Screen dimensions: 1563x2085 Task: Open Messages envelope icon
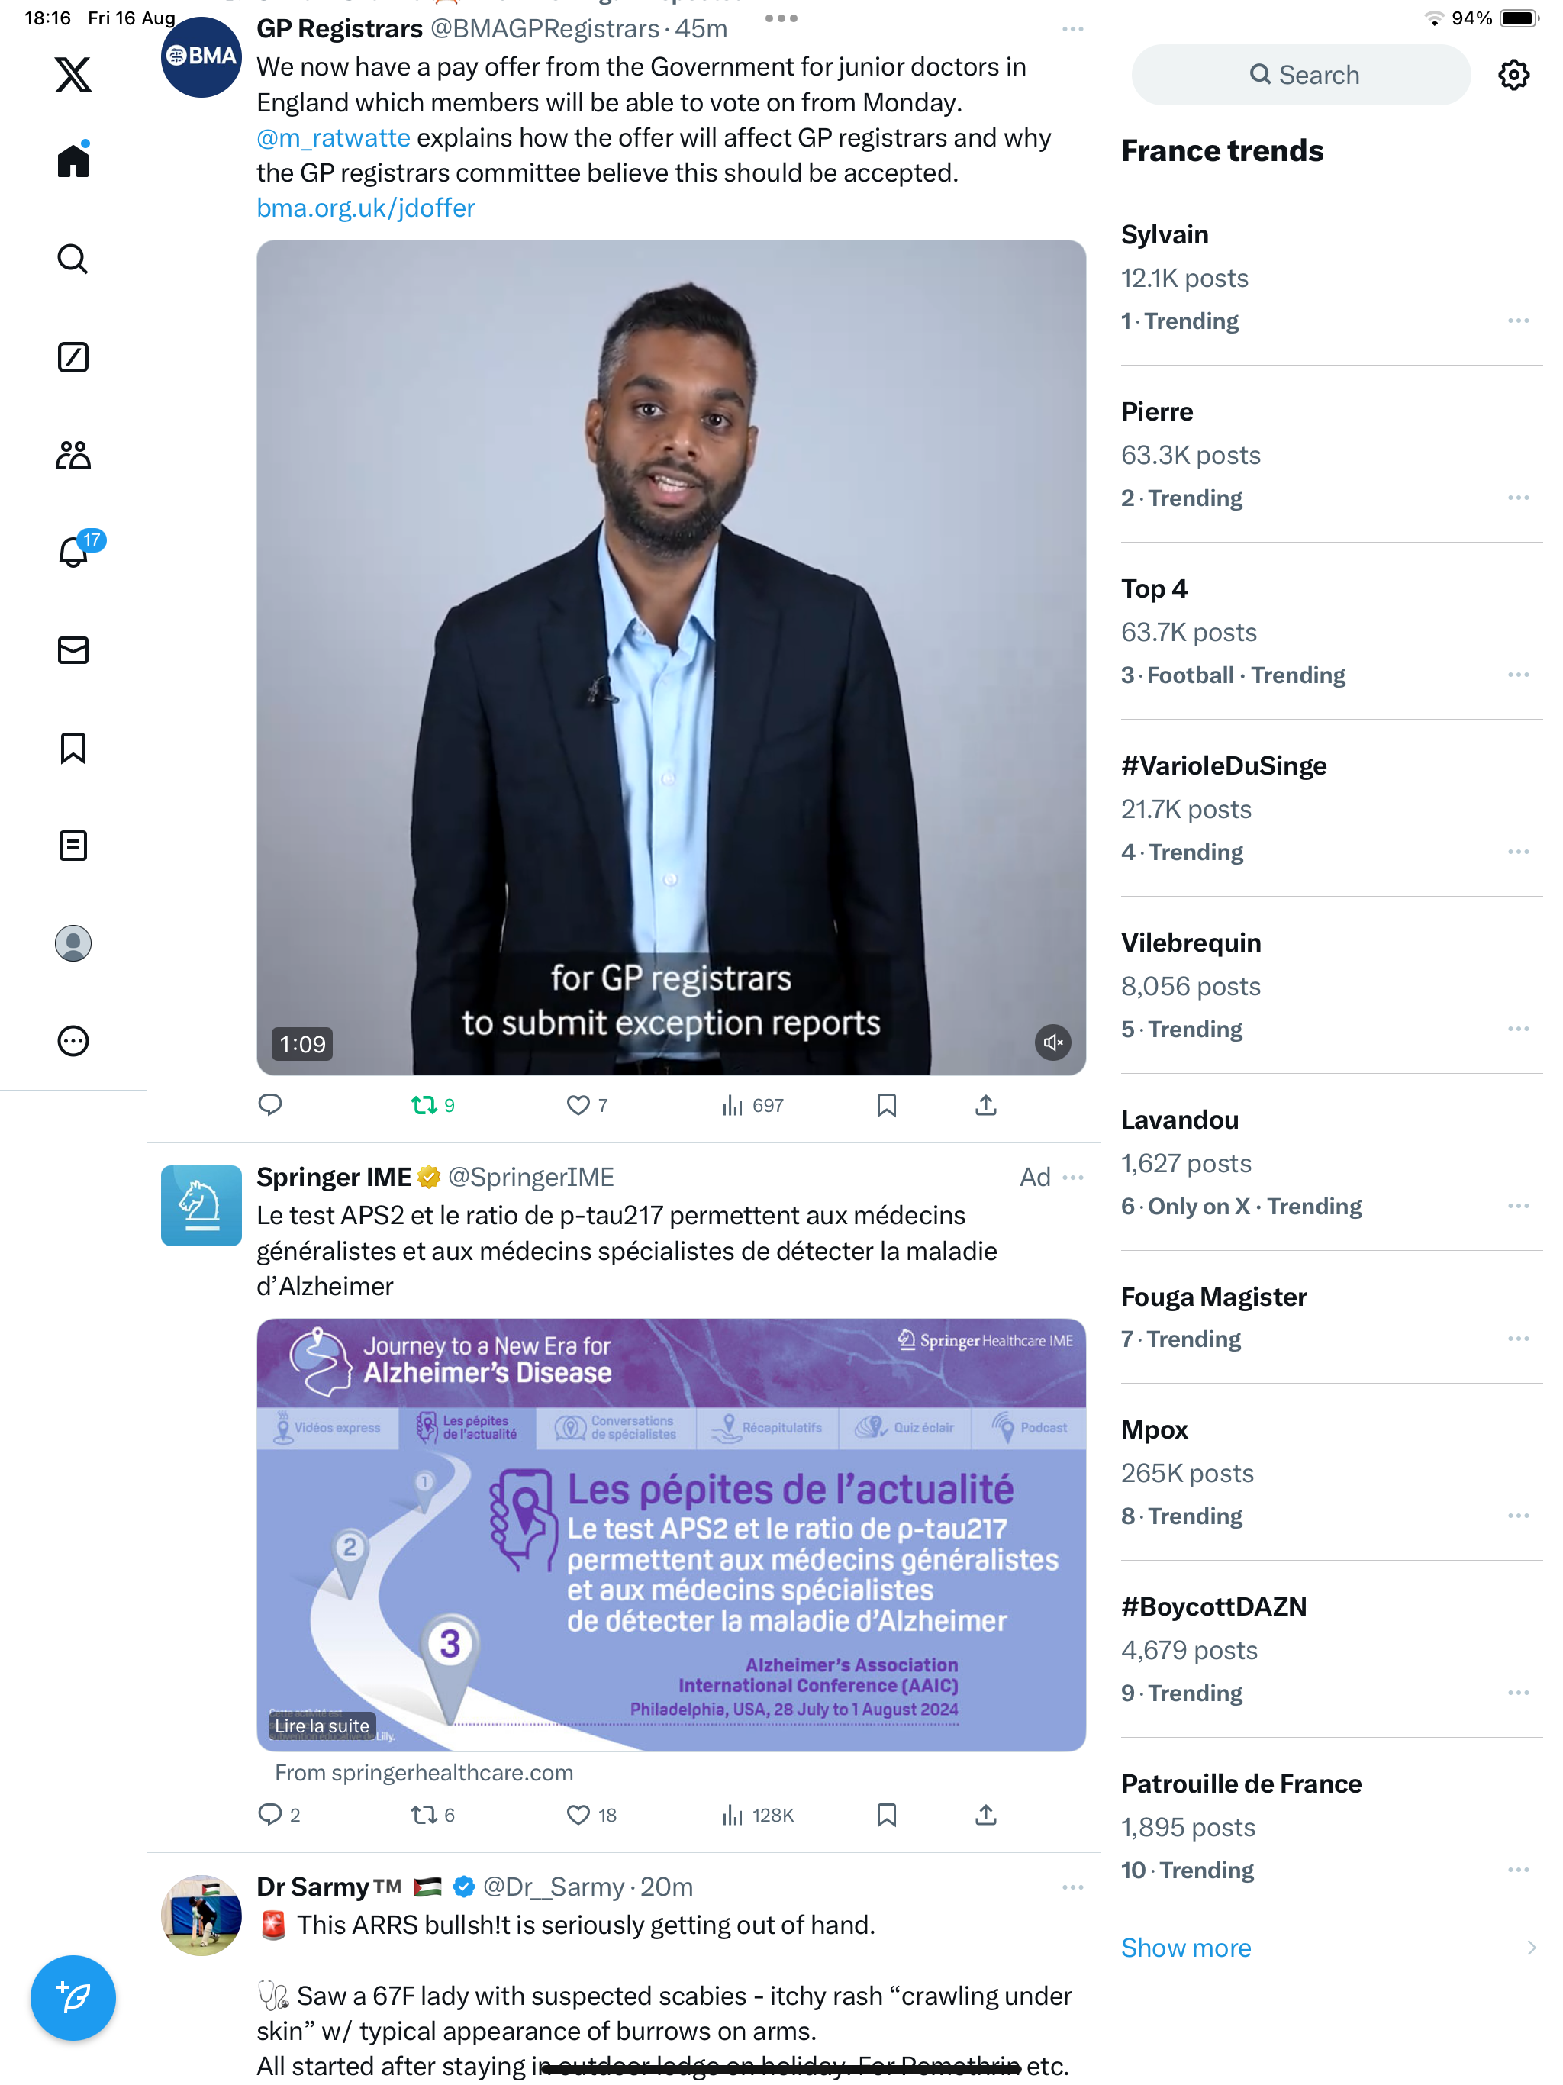pos(73,650)
